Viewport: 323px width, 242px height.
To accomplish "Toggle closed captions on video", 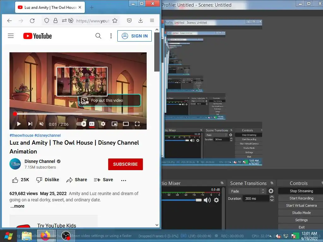I will [92, 124].
